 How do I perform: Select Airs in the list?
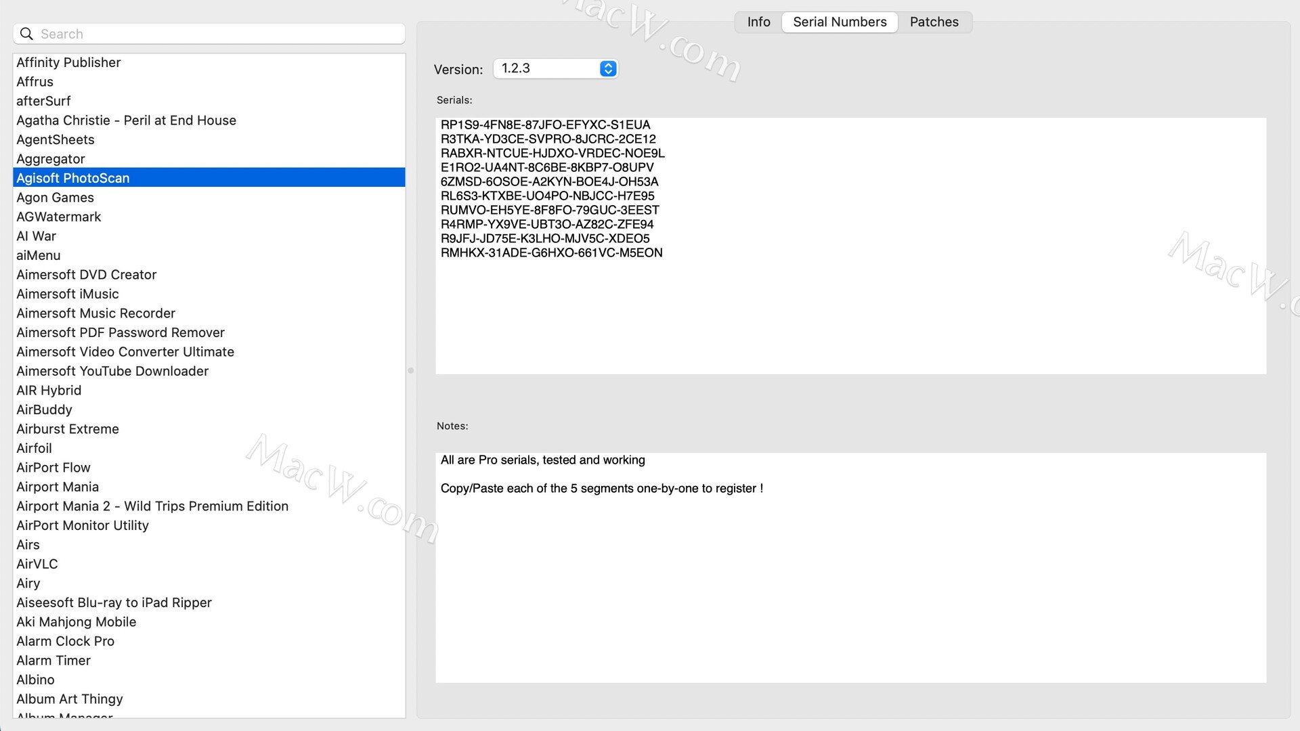(x=209, y=545)
